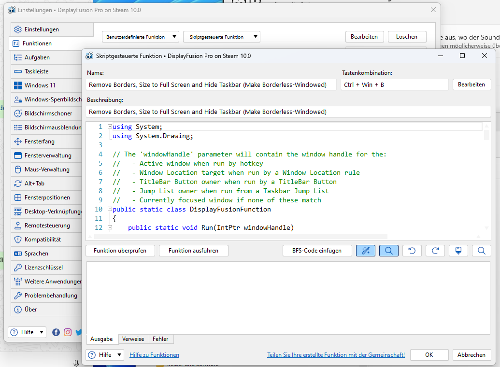Collapse the Run method on line 12
This screenshot has width=500, height=367.
pyautogui.click(x=110, y=227)
